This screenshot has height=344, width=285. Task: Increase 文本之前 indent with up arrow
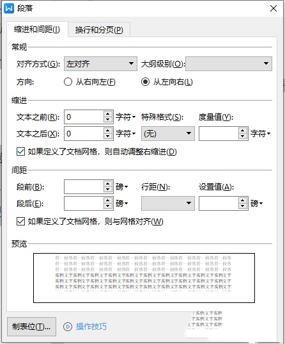(x=108, y=114)
